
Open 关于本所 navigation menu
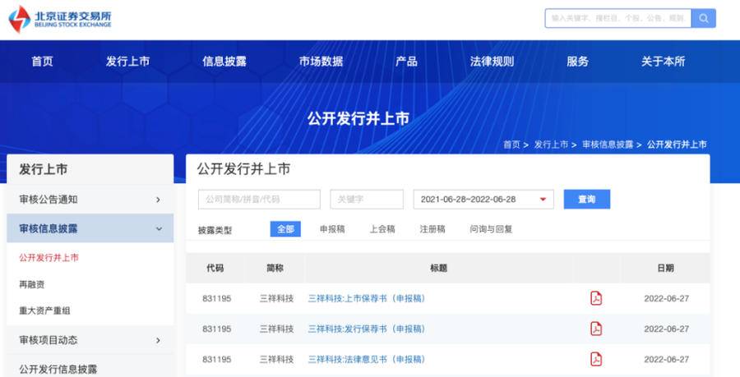pyautogui.click(x=663, y=62)
